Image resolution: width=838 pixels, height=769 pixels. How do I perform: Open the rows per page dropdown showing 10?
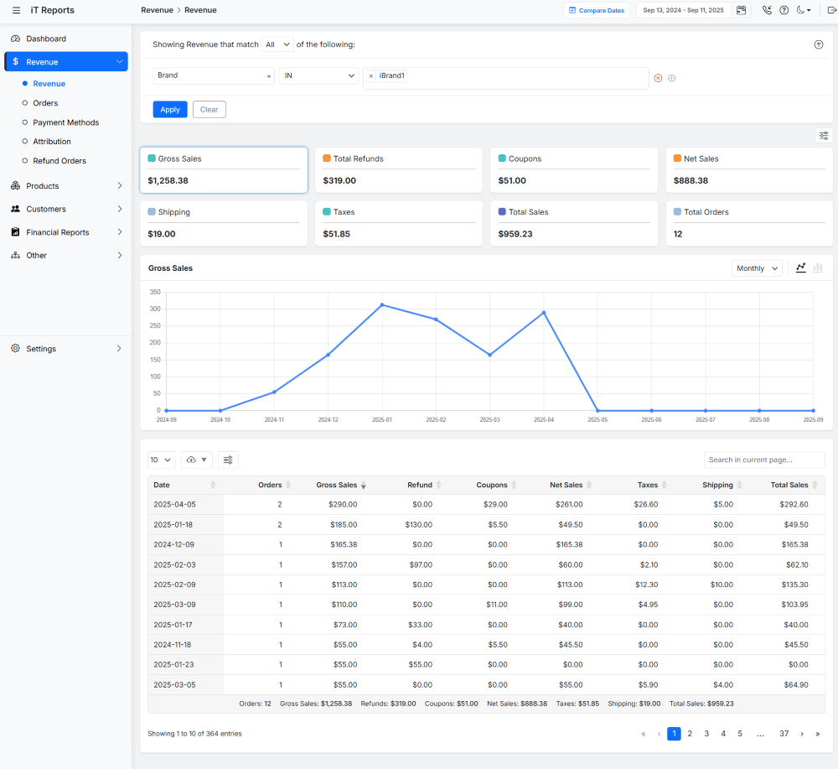159,460
